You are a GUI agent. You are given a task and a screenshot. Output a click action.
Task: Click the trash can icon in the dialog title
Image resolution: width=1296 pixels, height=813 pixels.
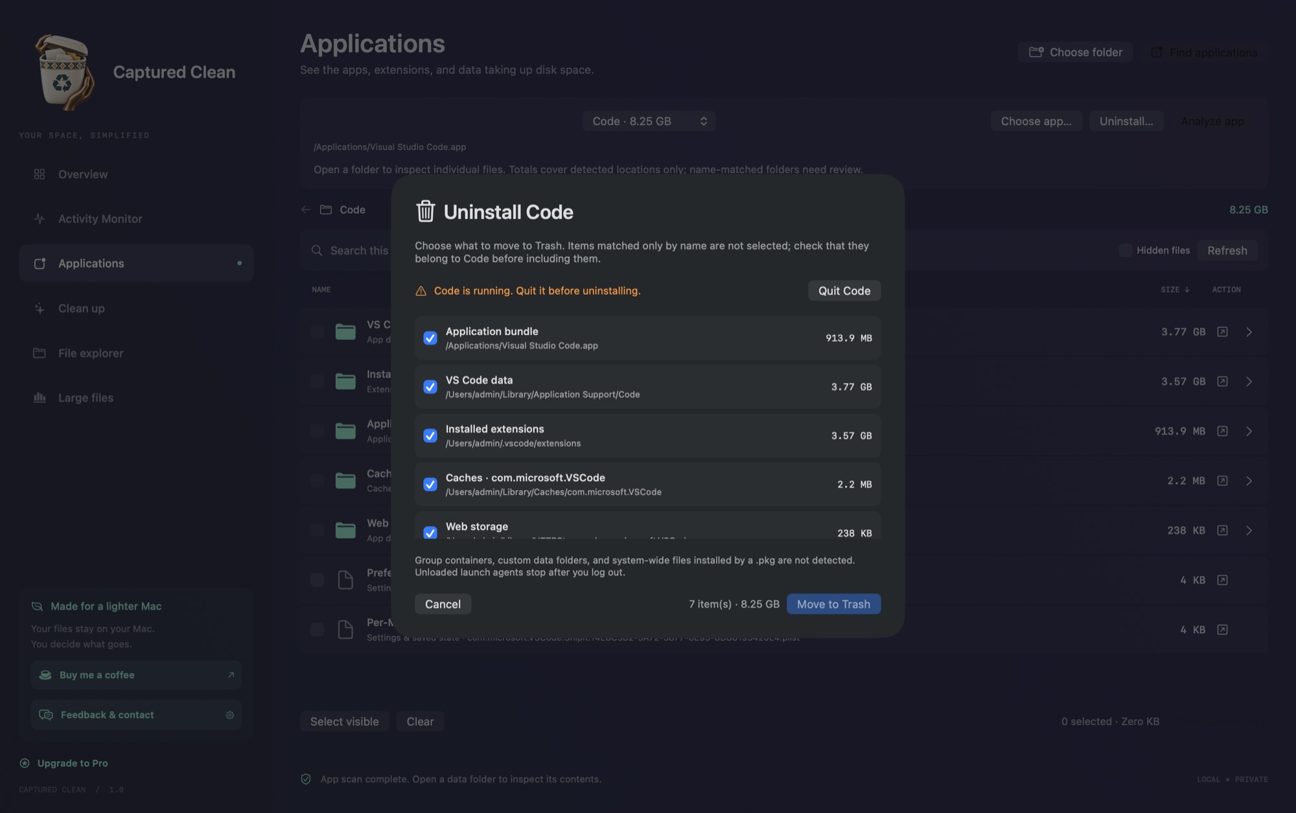click(x=426, y=211)
